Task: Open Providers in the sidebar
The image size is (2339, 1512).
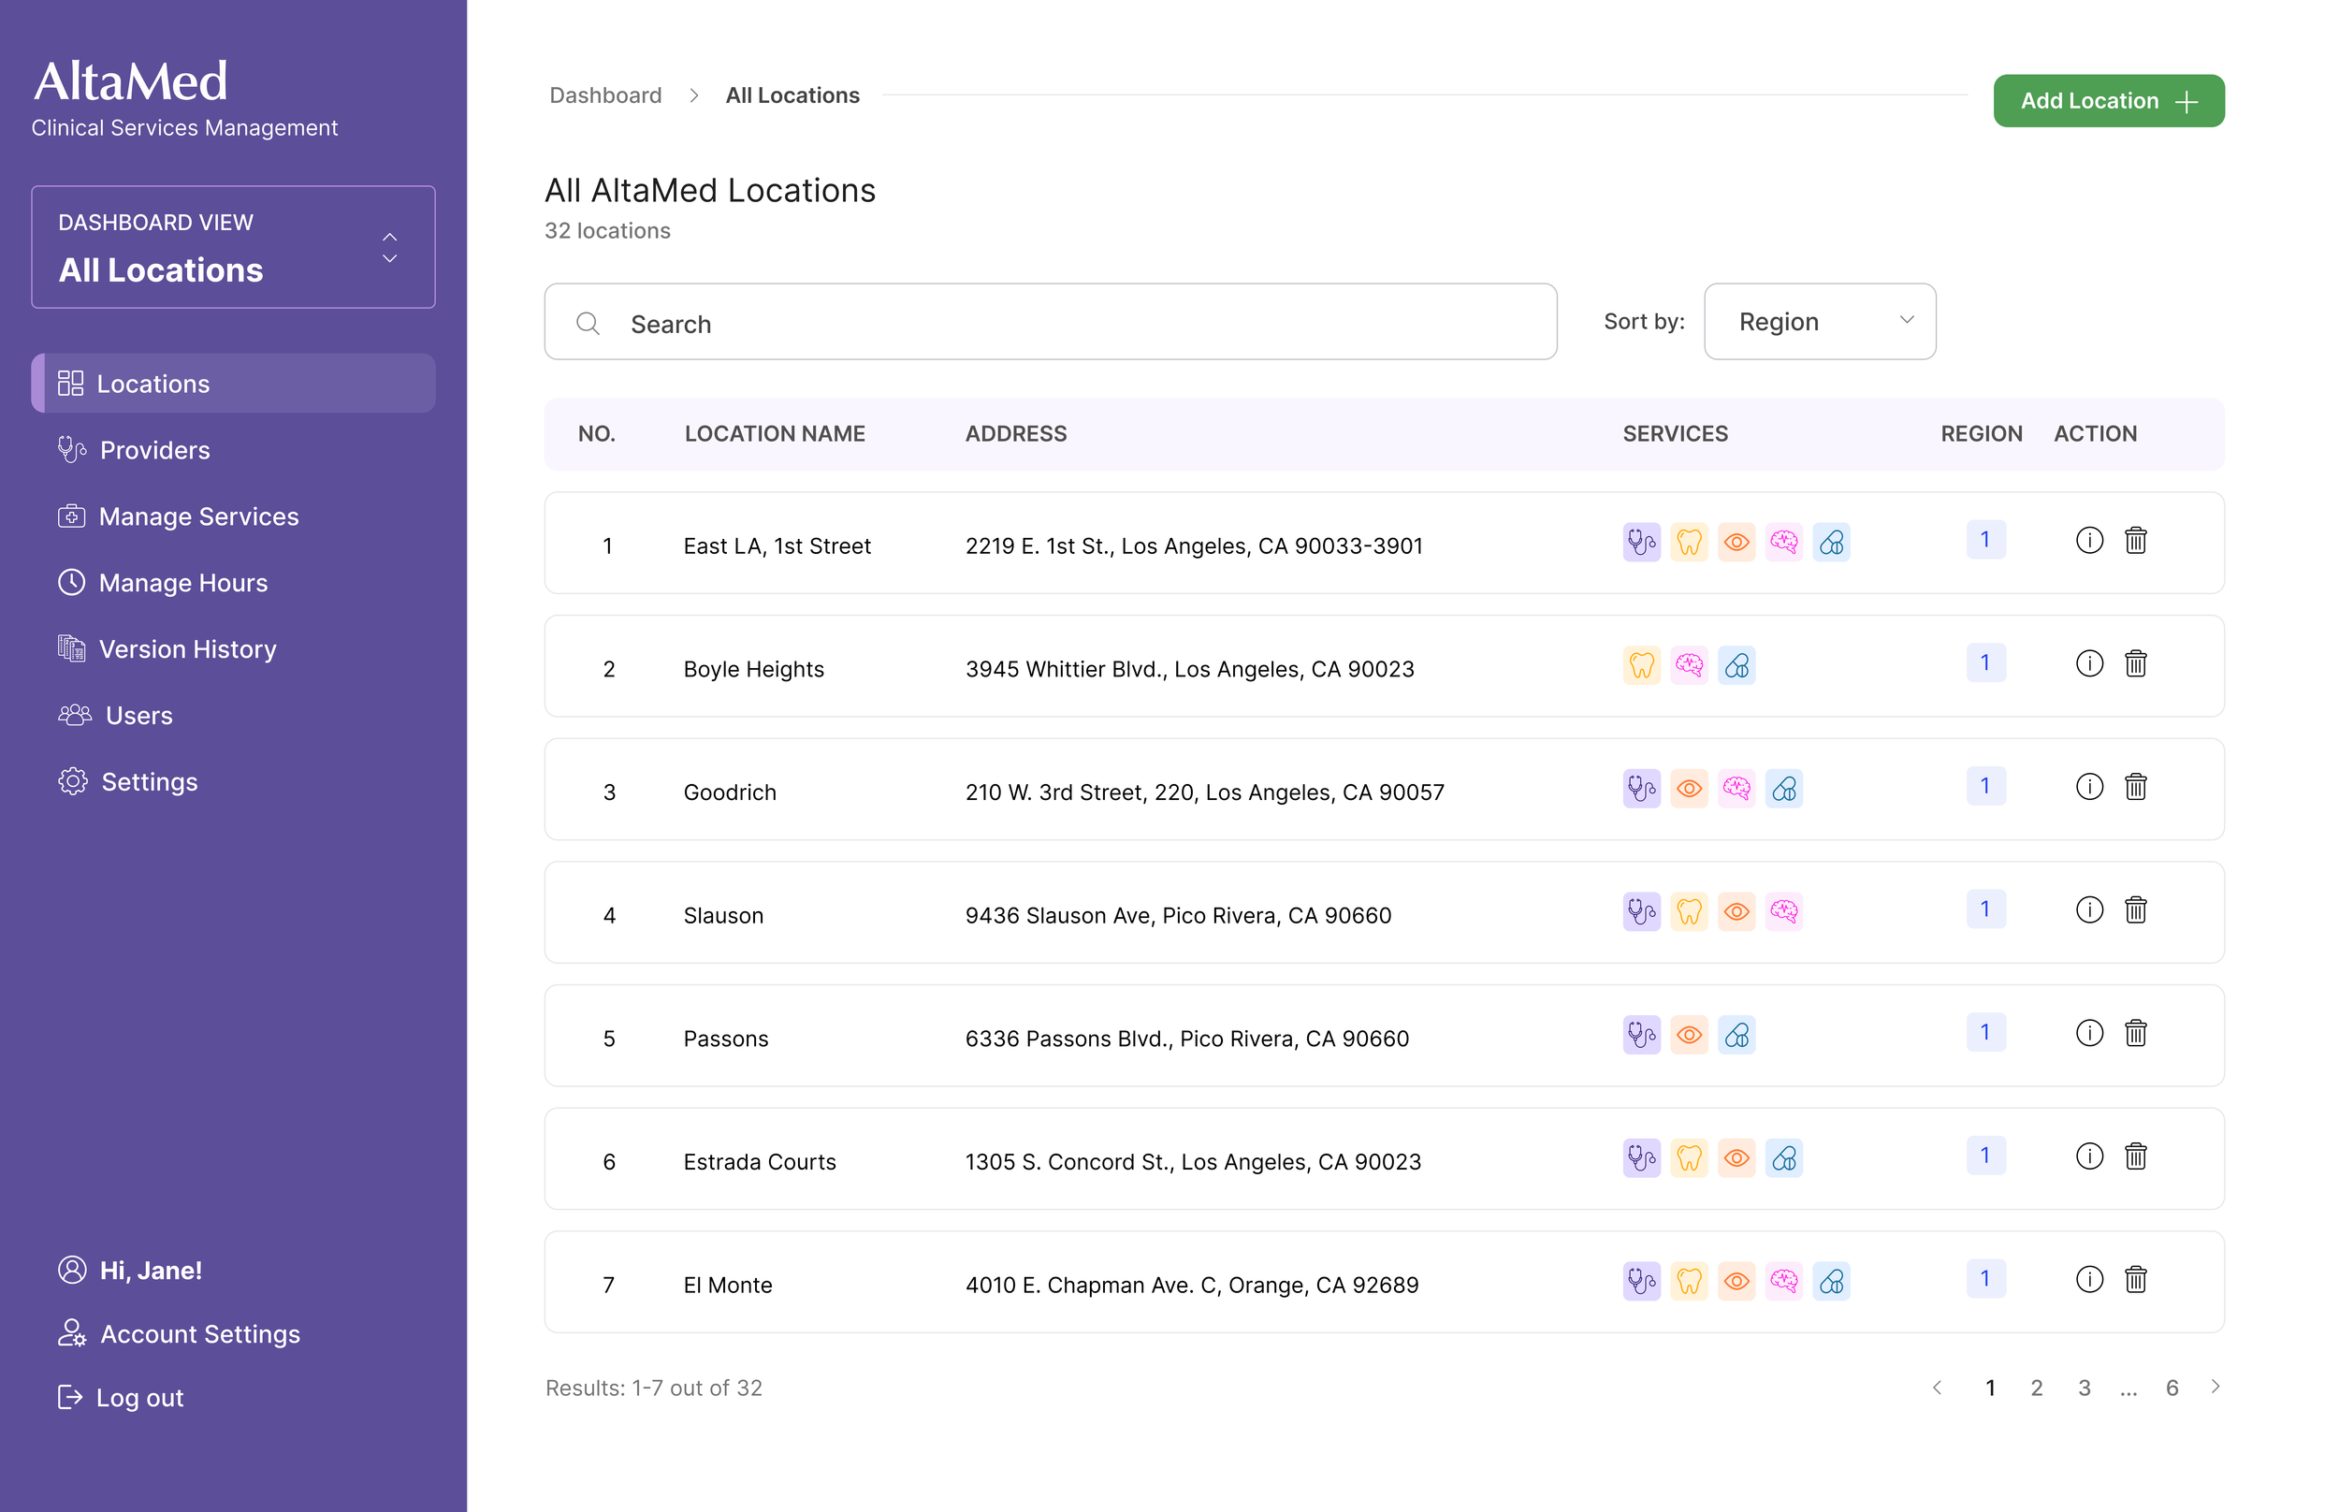Action: click(134, 450)
